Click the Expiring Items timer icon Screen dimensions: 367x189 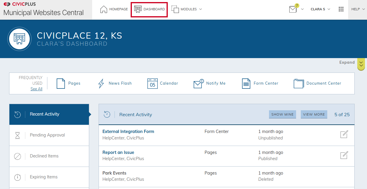18,177
